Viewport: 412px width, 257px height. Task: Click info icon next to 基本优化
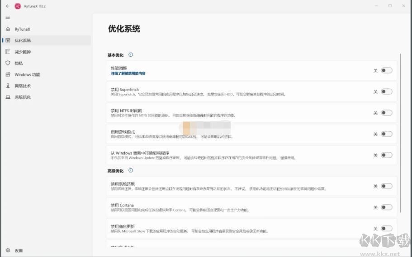click(131, 55)
